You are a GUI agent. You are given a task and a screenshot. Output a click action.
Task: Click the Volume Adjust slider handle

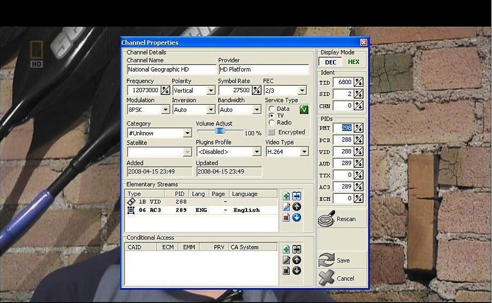(220, 131)
